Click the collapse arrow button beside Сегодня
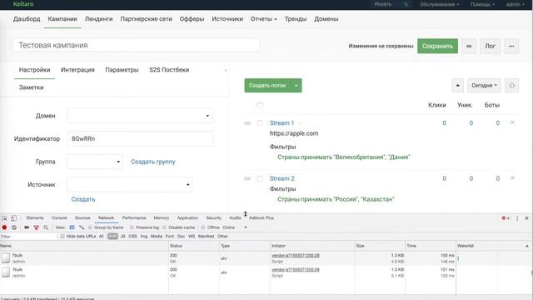This screenshot has height=300, width=533. 457,85
